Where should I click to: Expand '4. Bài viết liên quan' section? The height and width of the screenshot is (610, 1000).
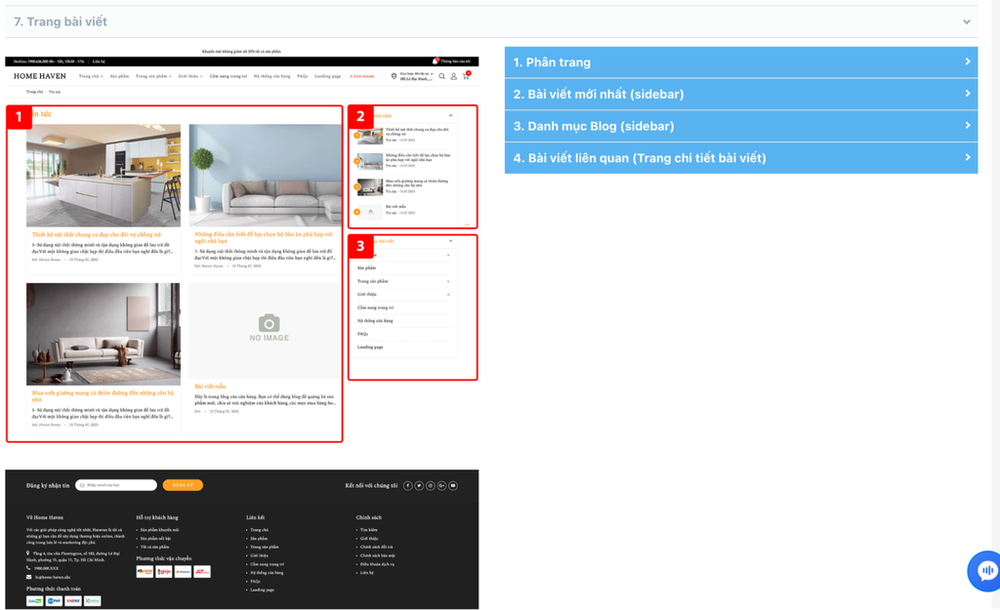point(740,158)
